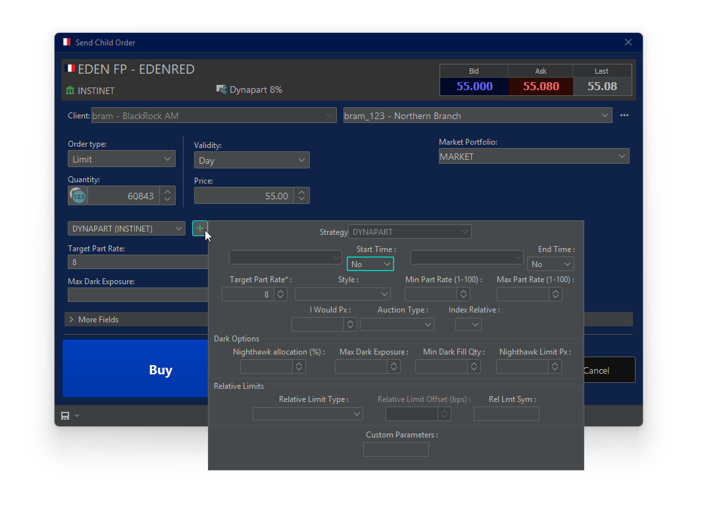This screenshot has width=704, height=523.
Task: Click the INSTINET broker bank icon
Action: click(x=70, y=90)
